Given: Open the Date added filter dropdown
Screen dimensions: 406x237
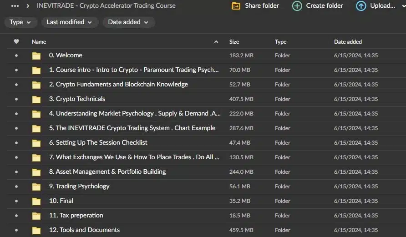Looking at the screenshot, I should (128, 22).
